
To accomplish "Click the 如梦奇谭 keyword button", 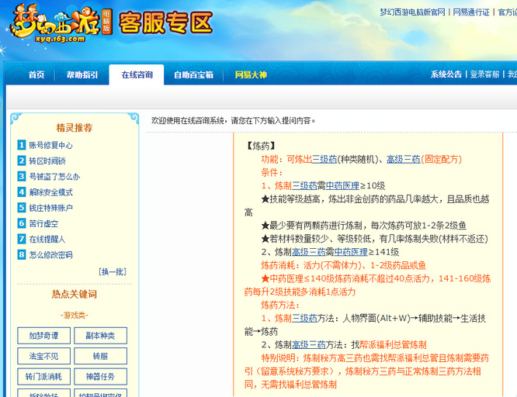I will coord(43,336).
